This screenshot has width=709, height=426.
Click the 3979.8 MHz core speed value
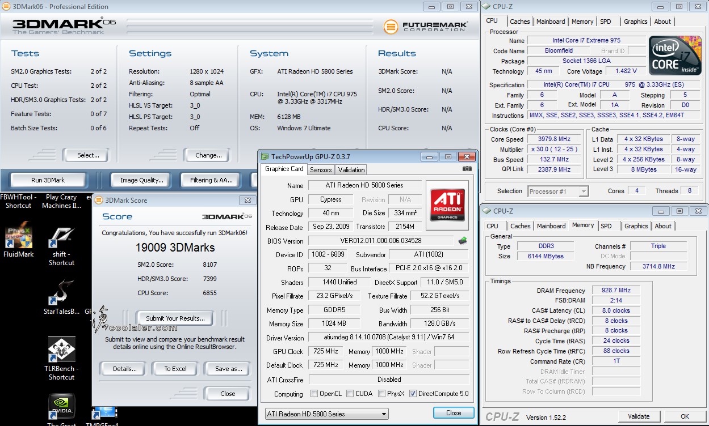[x=555, y=139]
